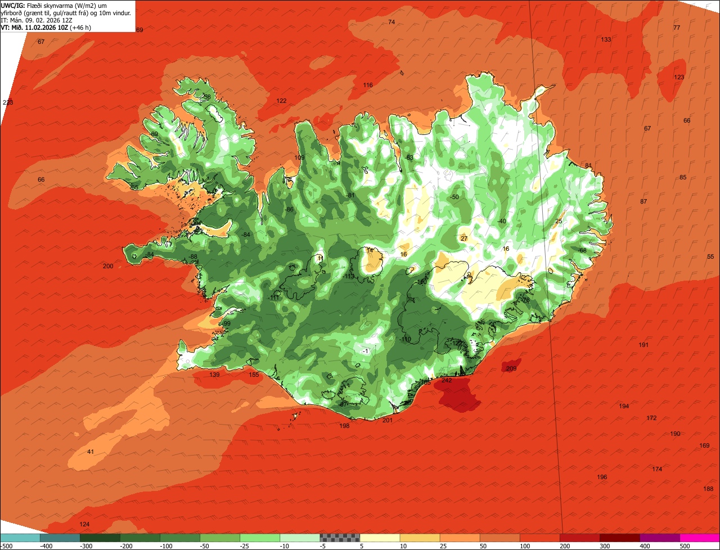Click the dark red 300 to 400 swatch

tap(620, 538)
